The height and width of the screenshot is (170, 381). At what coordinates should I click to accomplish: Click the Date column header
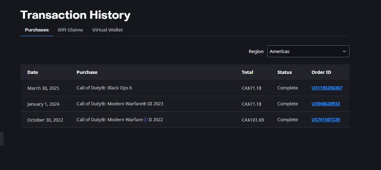(33, 72)
